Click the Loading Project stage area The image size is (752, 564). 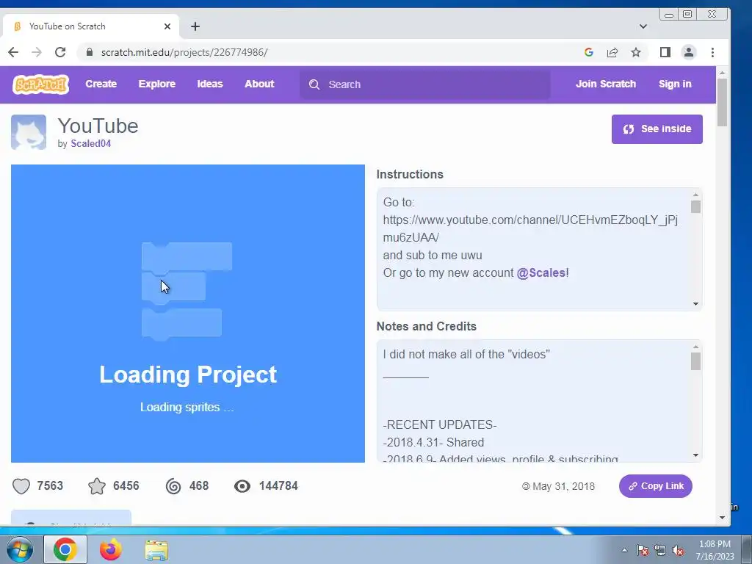(x=188, y=314)
